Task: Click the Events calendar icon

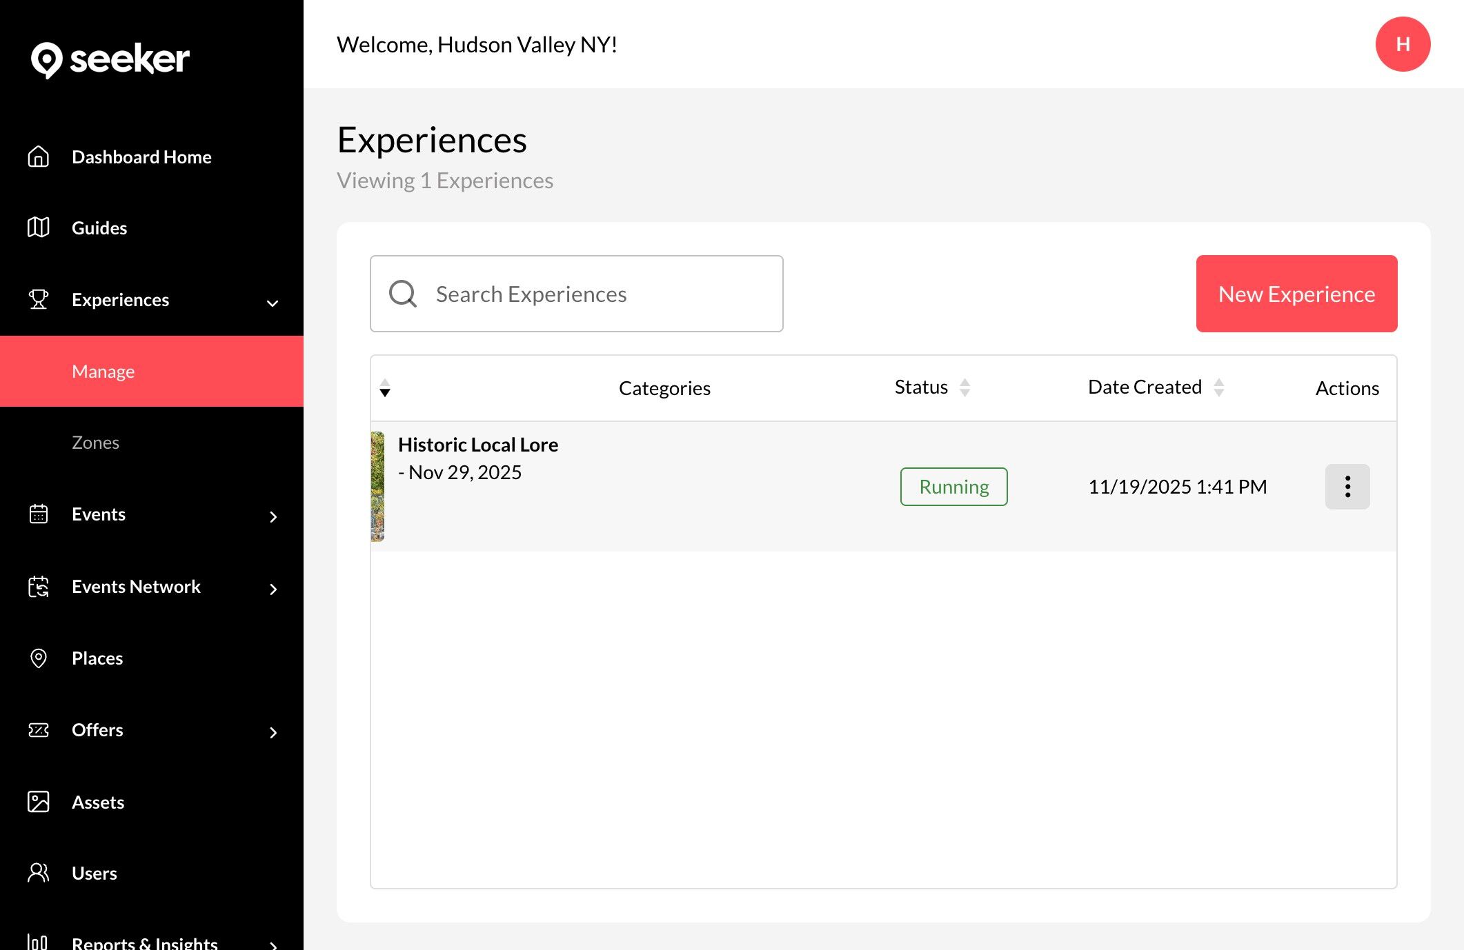Action: pos(39,514)
